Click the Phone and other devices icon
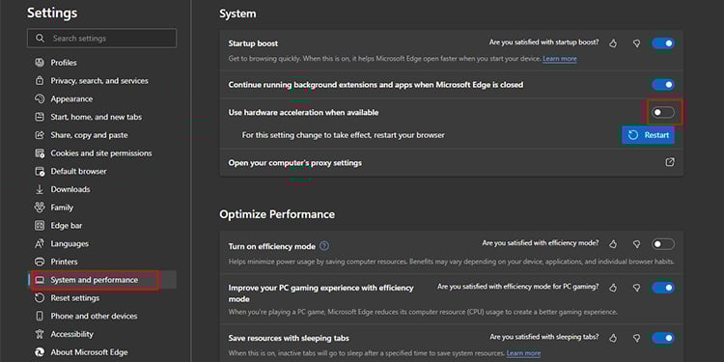The width and height of the screenshot is (724, 362). (x=40, y=316)
